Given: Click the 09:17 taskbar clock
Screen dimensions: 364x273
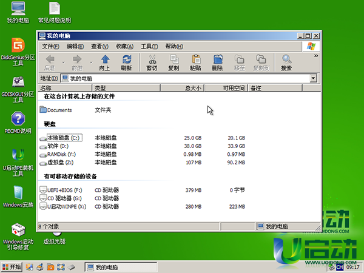Looking at the screenshot, I should 353,268.
